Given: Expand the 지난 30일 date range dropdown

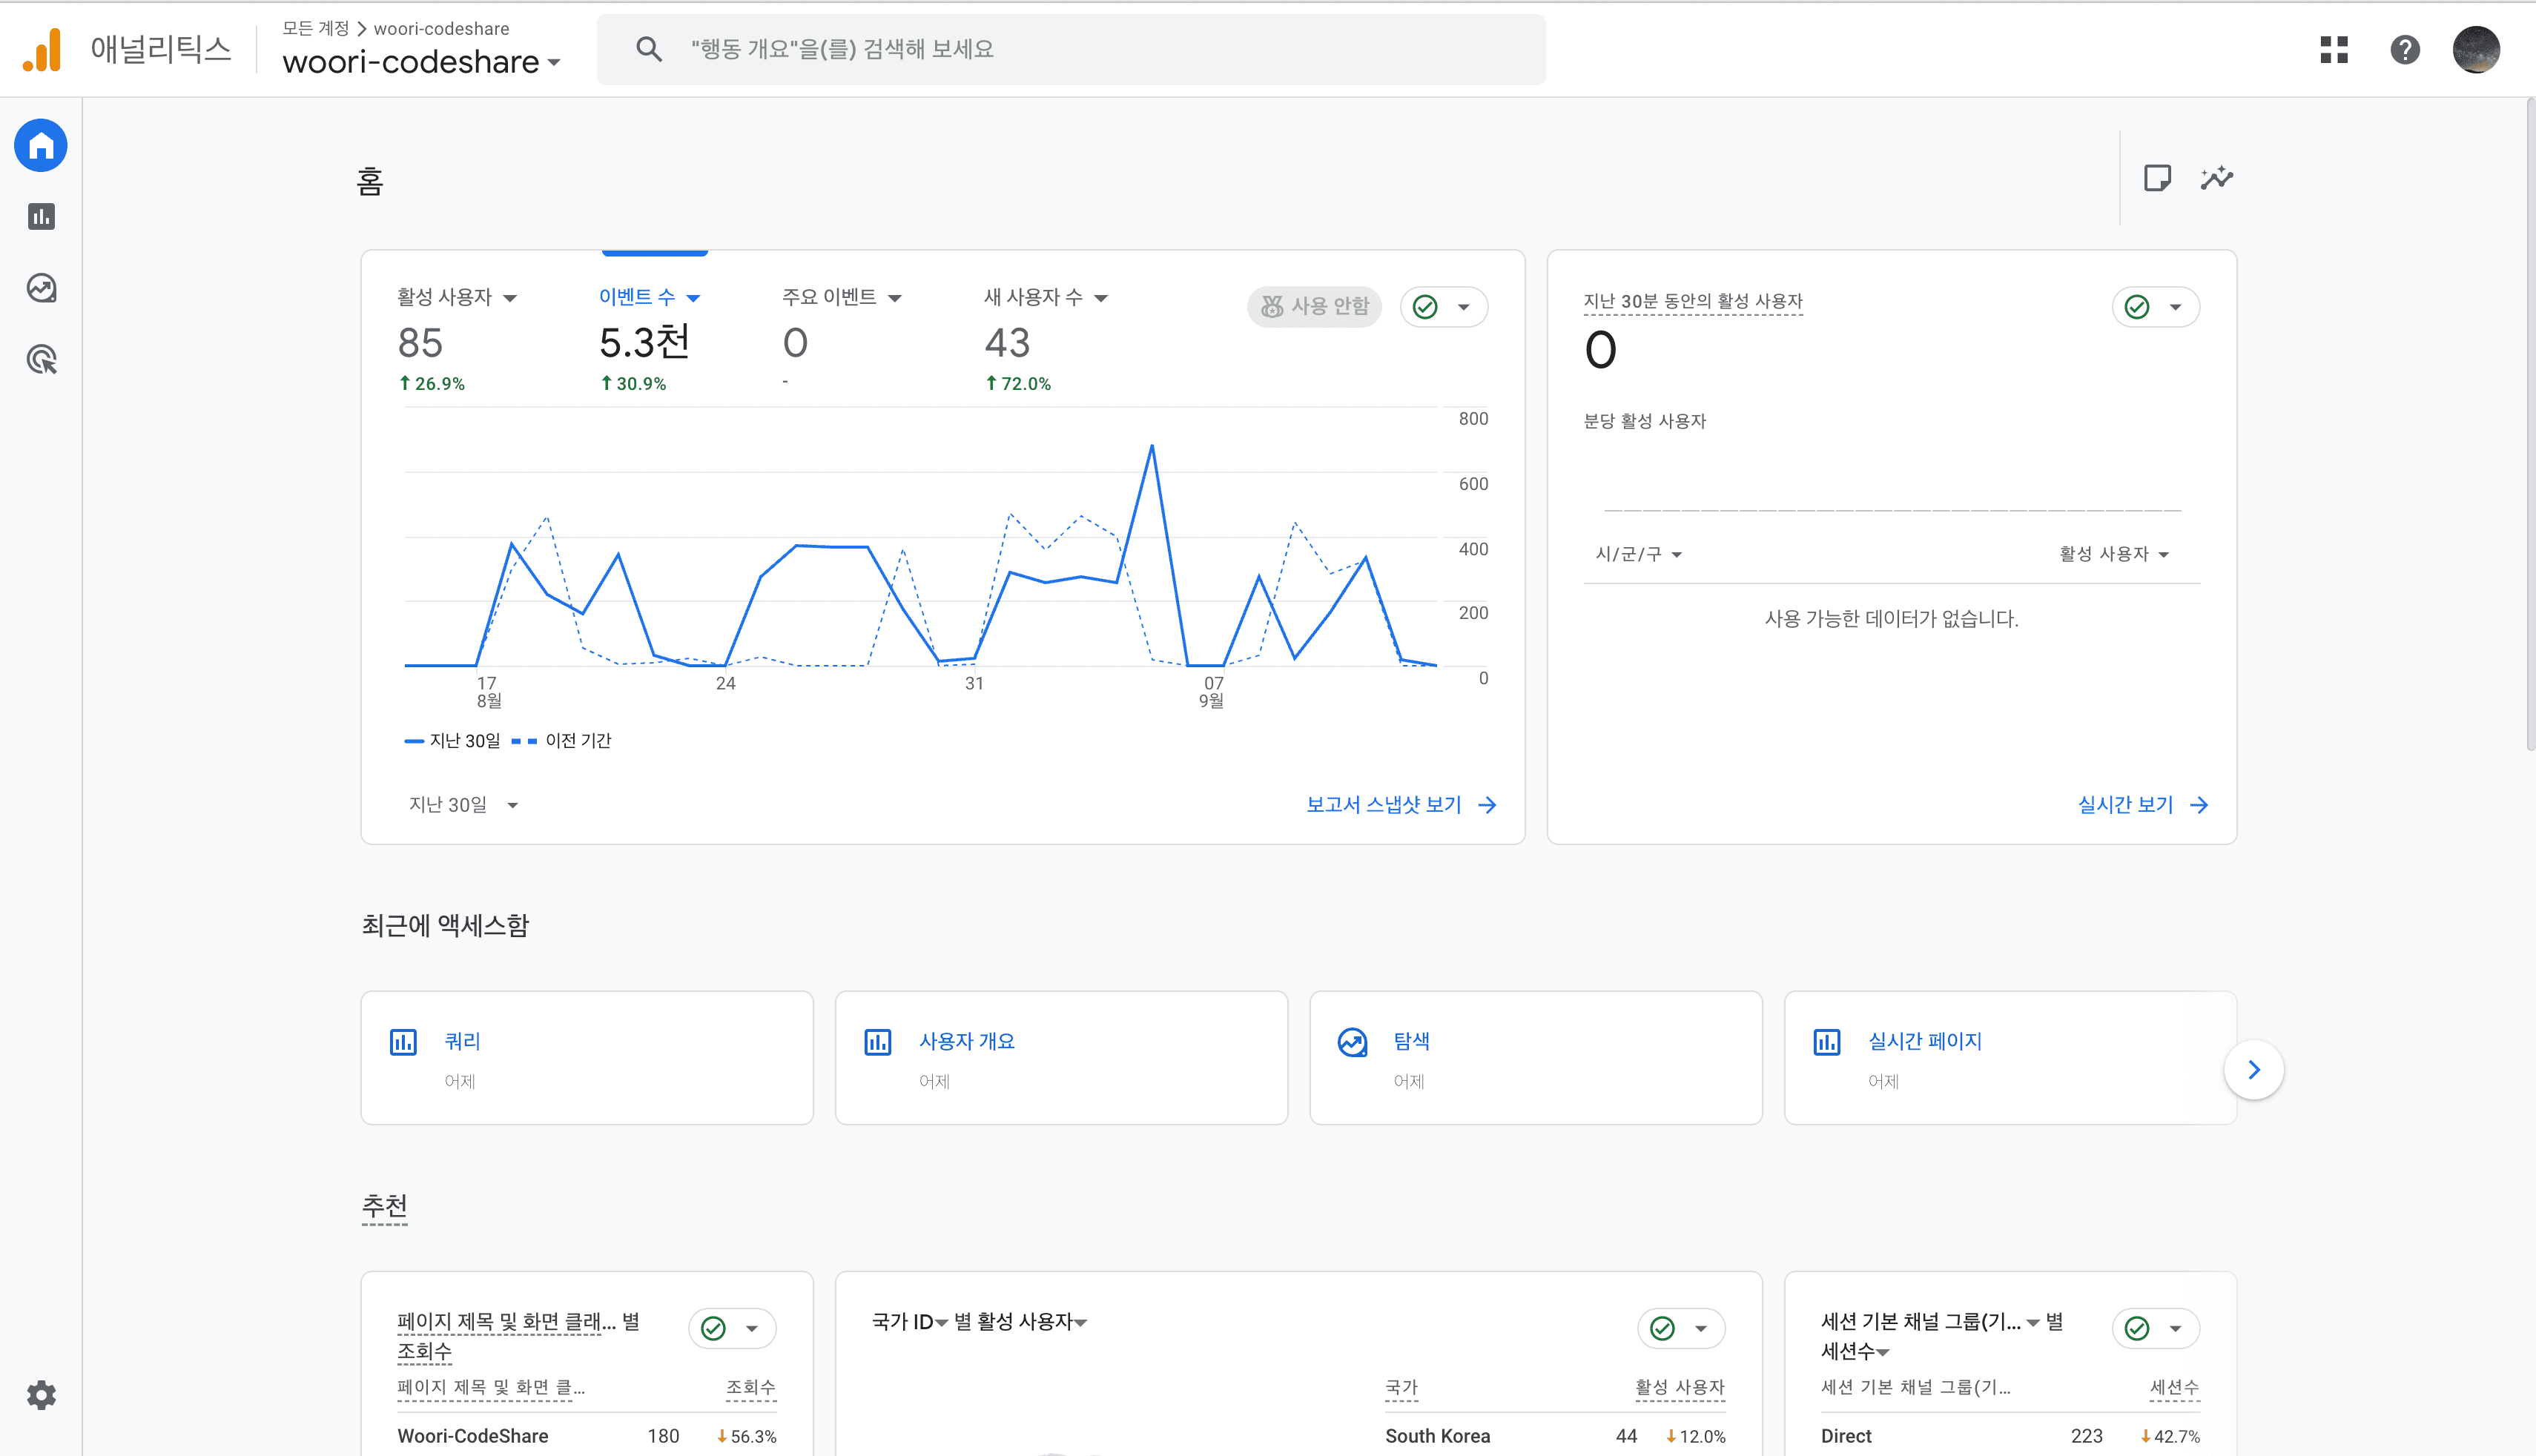Looking at the screenshot, I should (x=463, y=805).
